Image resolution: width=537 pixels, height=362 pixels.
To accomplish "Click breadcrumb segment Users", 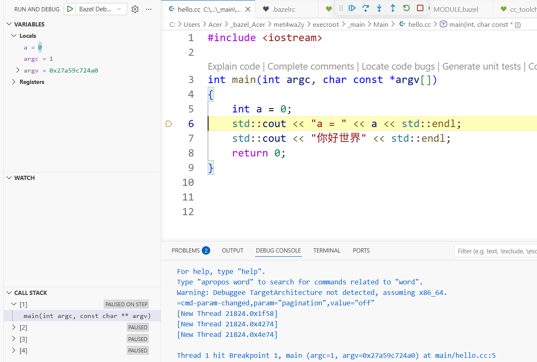I will tap(192, 24).
